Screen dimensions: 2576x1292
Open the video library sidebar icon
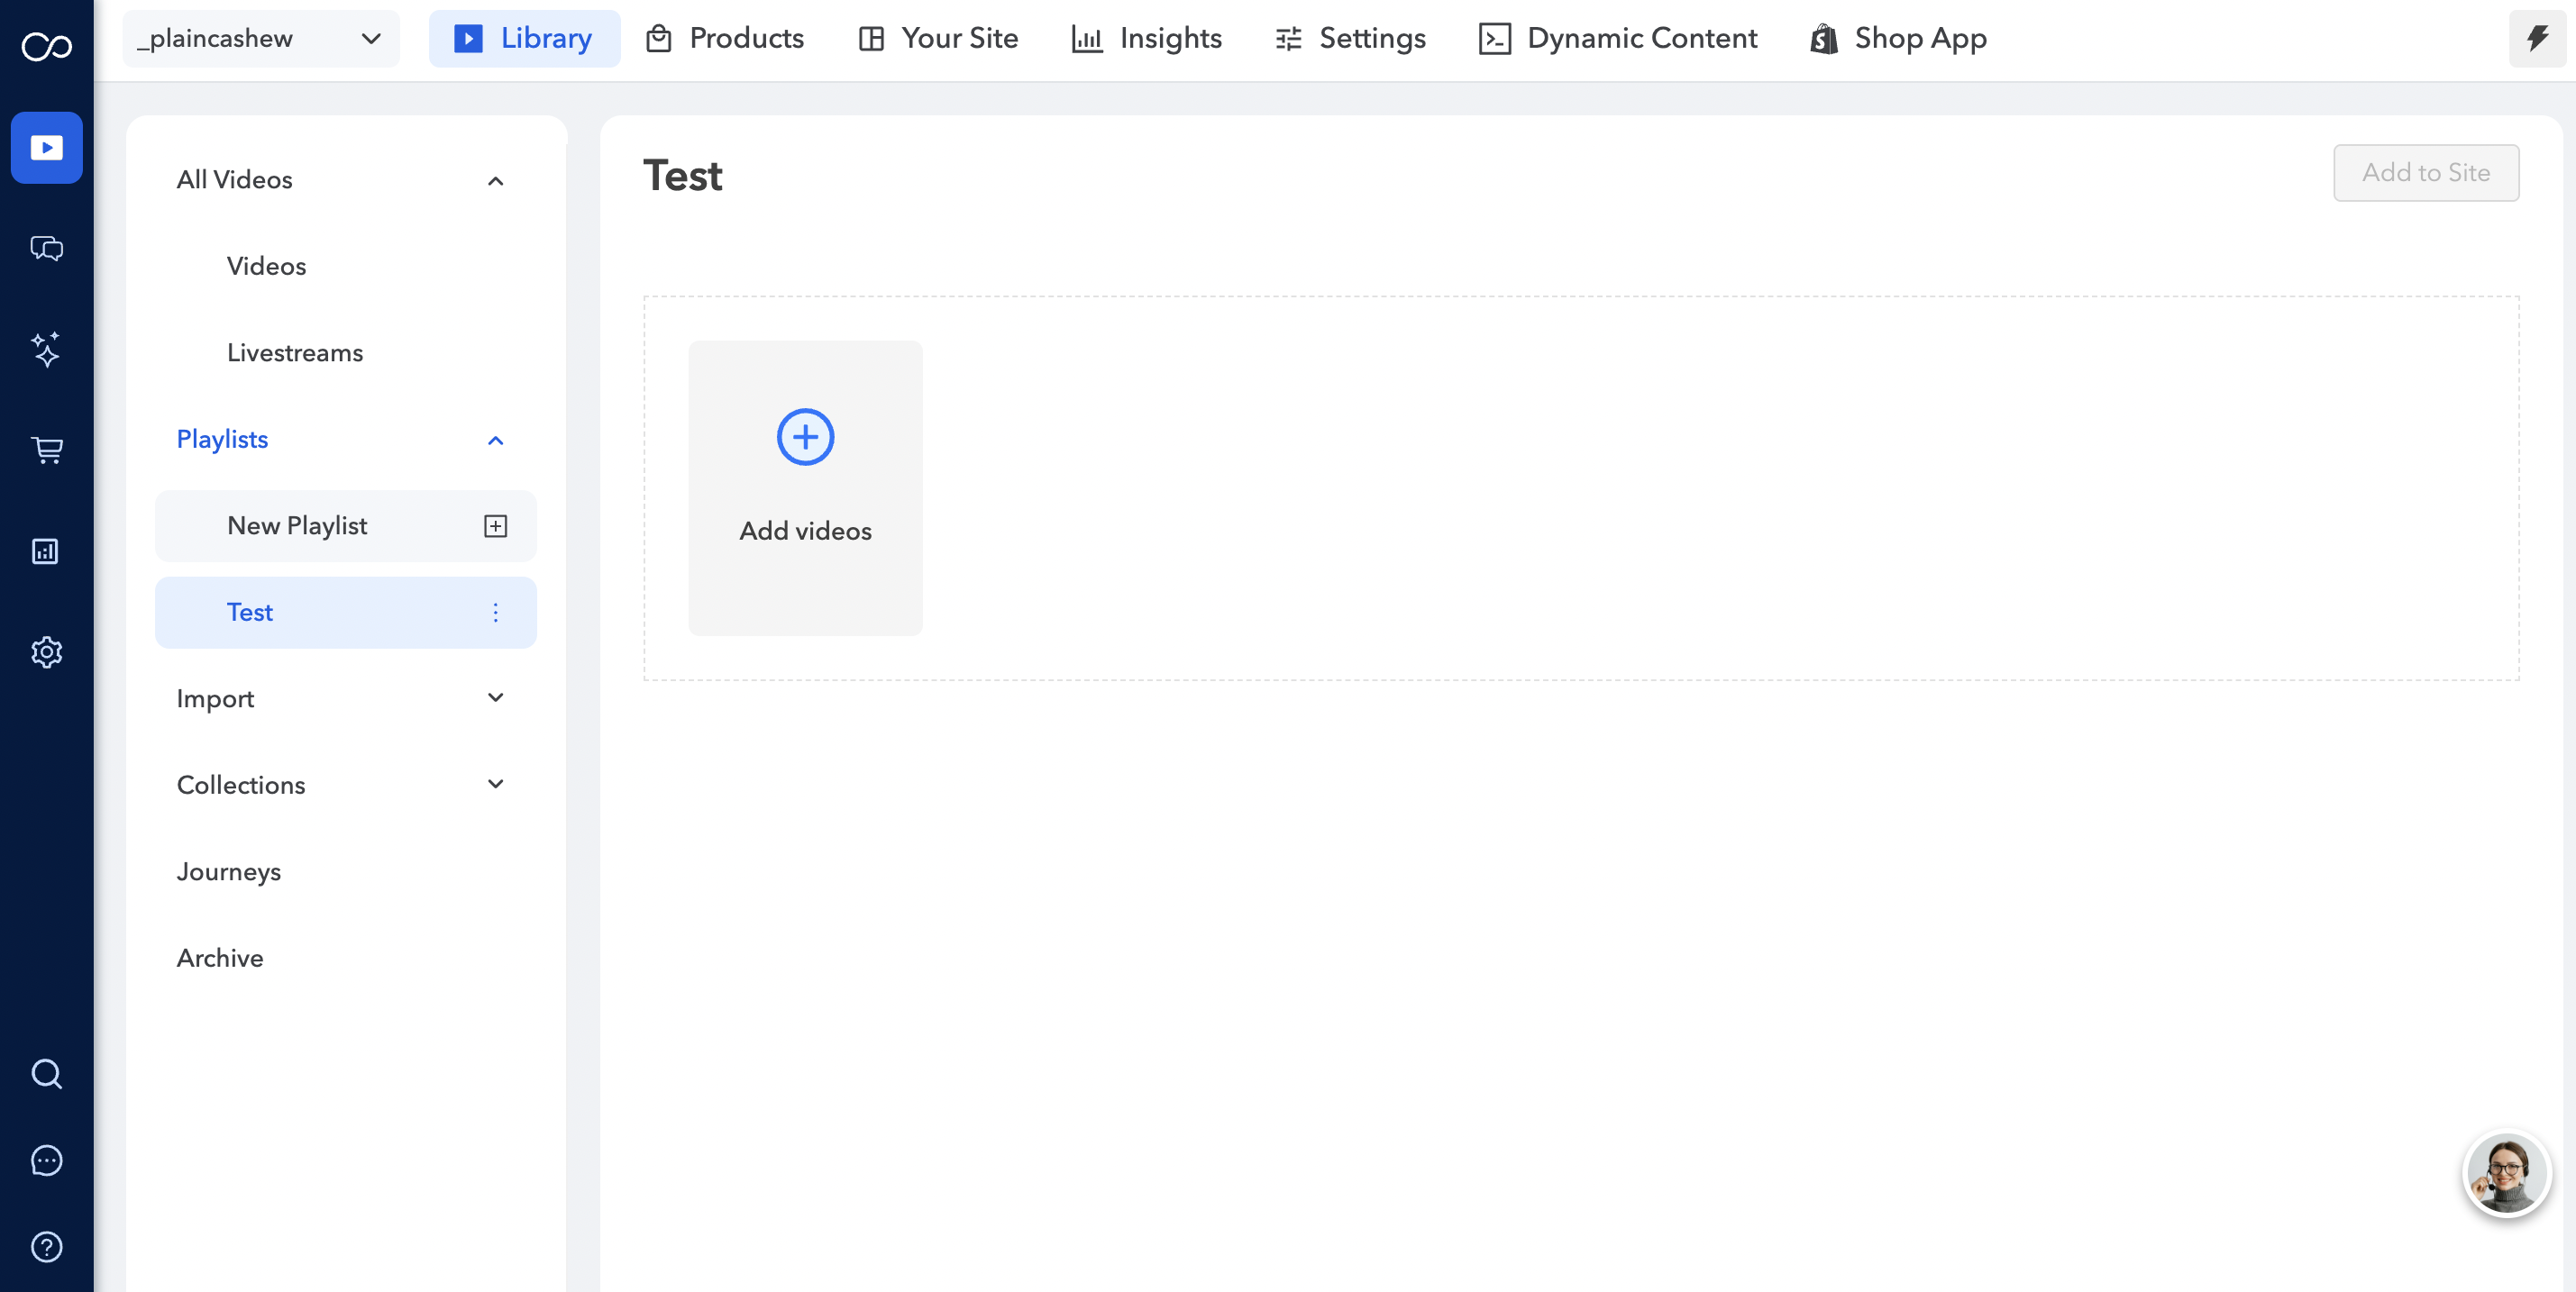[46, 148]
